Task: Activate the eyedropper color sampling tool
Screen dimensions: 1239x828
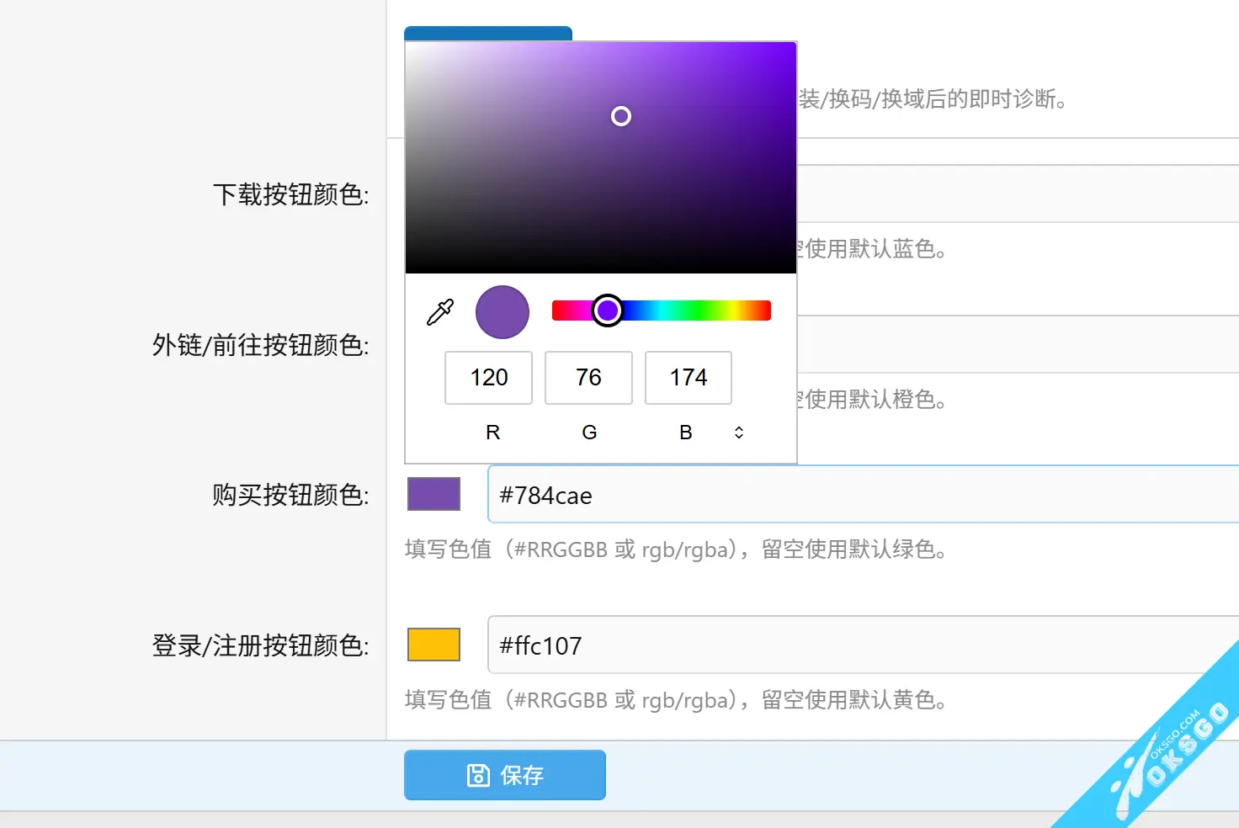Action: click(x=440, y=312)
